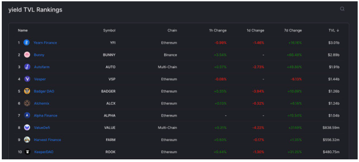This screenshot has width=359, height=162.
Task: Click the Alchemix logo icon
Action: coord(27,103)
